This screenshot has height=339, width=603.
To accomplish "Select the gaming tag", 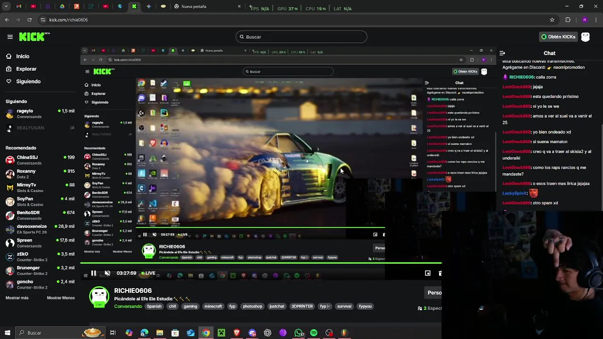I will [x=190, y=307].
